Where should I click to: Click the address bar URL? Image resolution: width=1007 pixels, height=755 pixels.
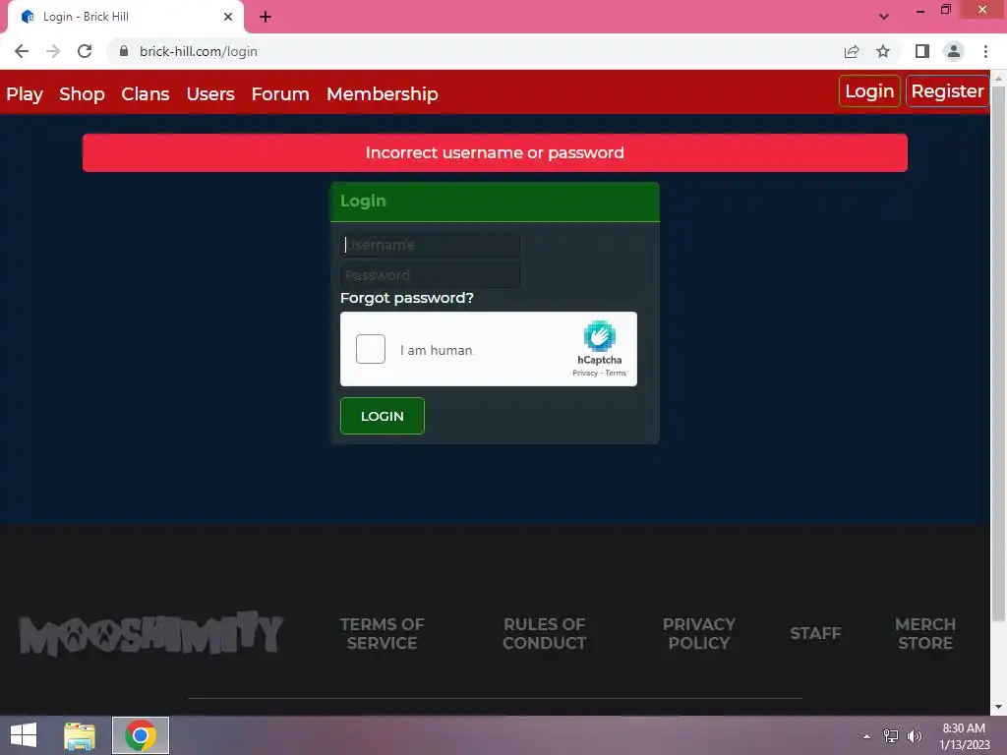tap(199, 51)
